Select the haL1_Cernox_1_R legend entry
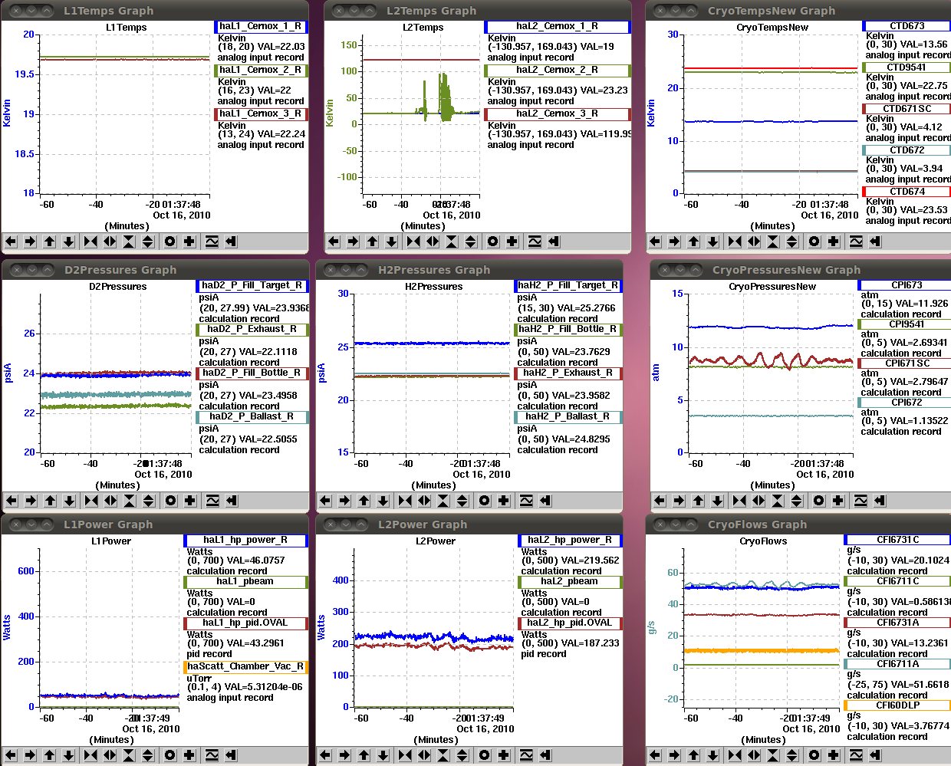 (x=261, y=26)
